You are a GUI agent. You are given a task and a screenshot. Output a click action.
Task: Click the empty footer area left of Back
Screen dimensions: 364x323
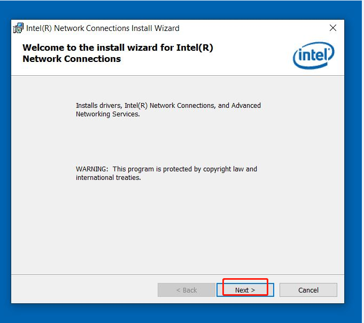click(x=80, y=290)
